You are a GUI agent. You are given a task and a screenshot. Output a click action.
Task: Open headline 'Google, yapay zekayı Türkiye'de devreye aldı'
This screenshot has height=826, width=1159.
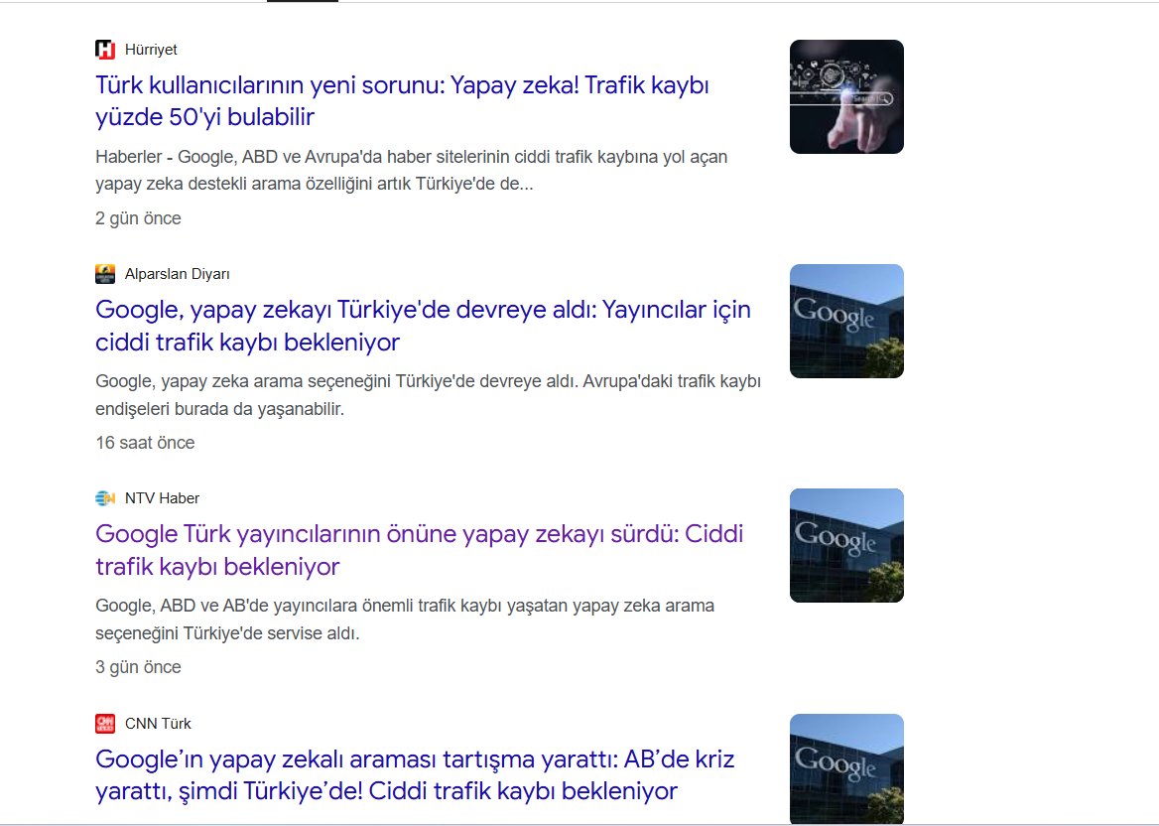[x=423, y=326]
